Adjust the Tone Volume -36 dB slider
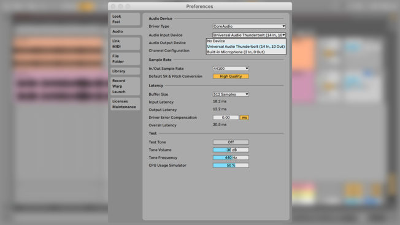 point(231,150)
